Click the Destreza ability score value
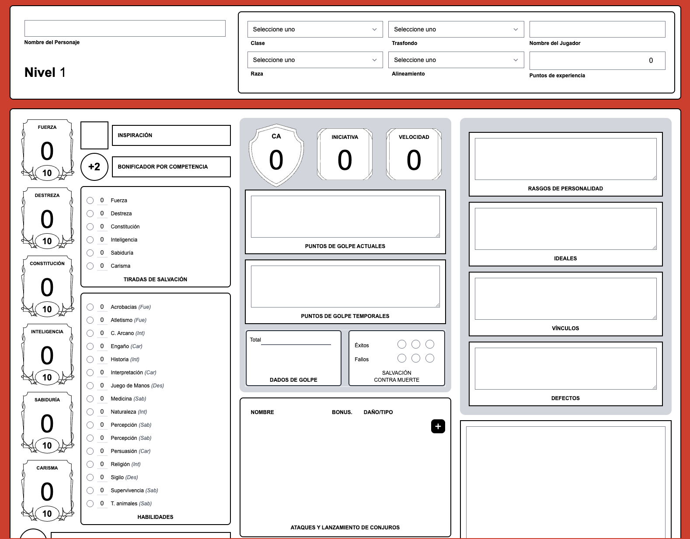The height and width of the screenshot is (539, 690). coord(47,219)
